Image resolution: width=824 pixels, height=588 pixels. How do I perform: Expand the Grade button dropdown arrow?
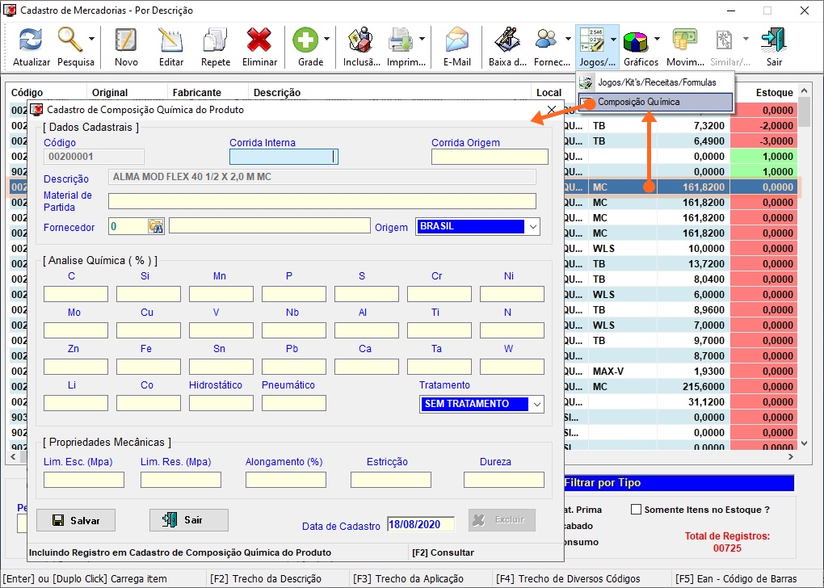tap(327, 39)
